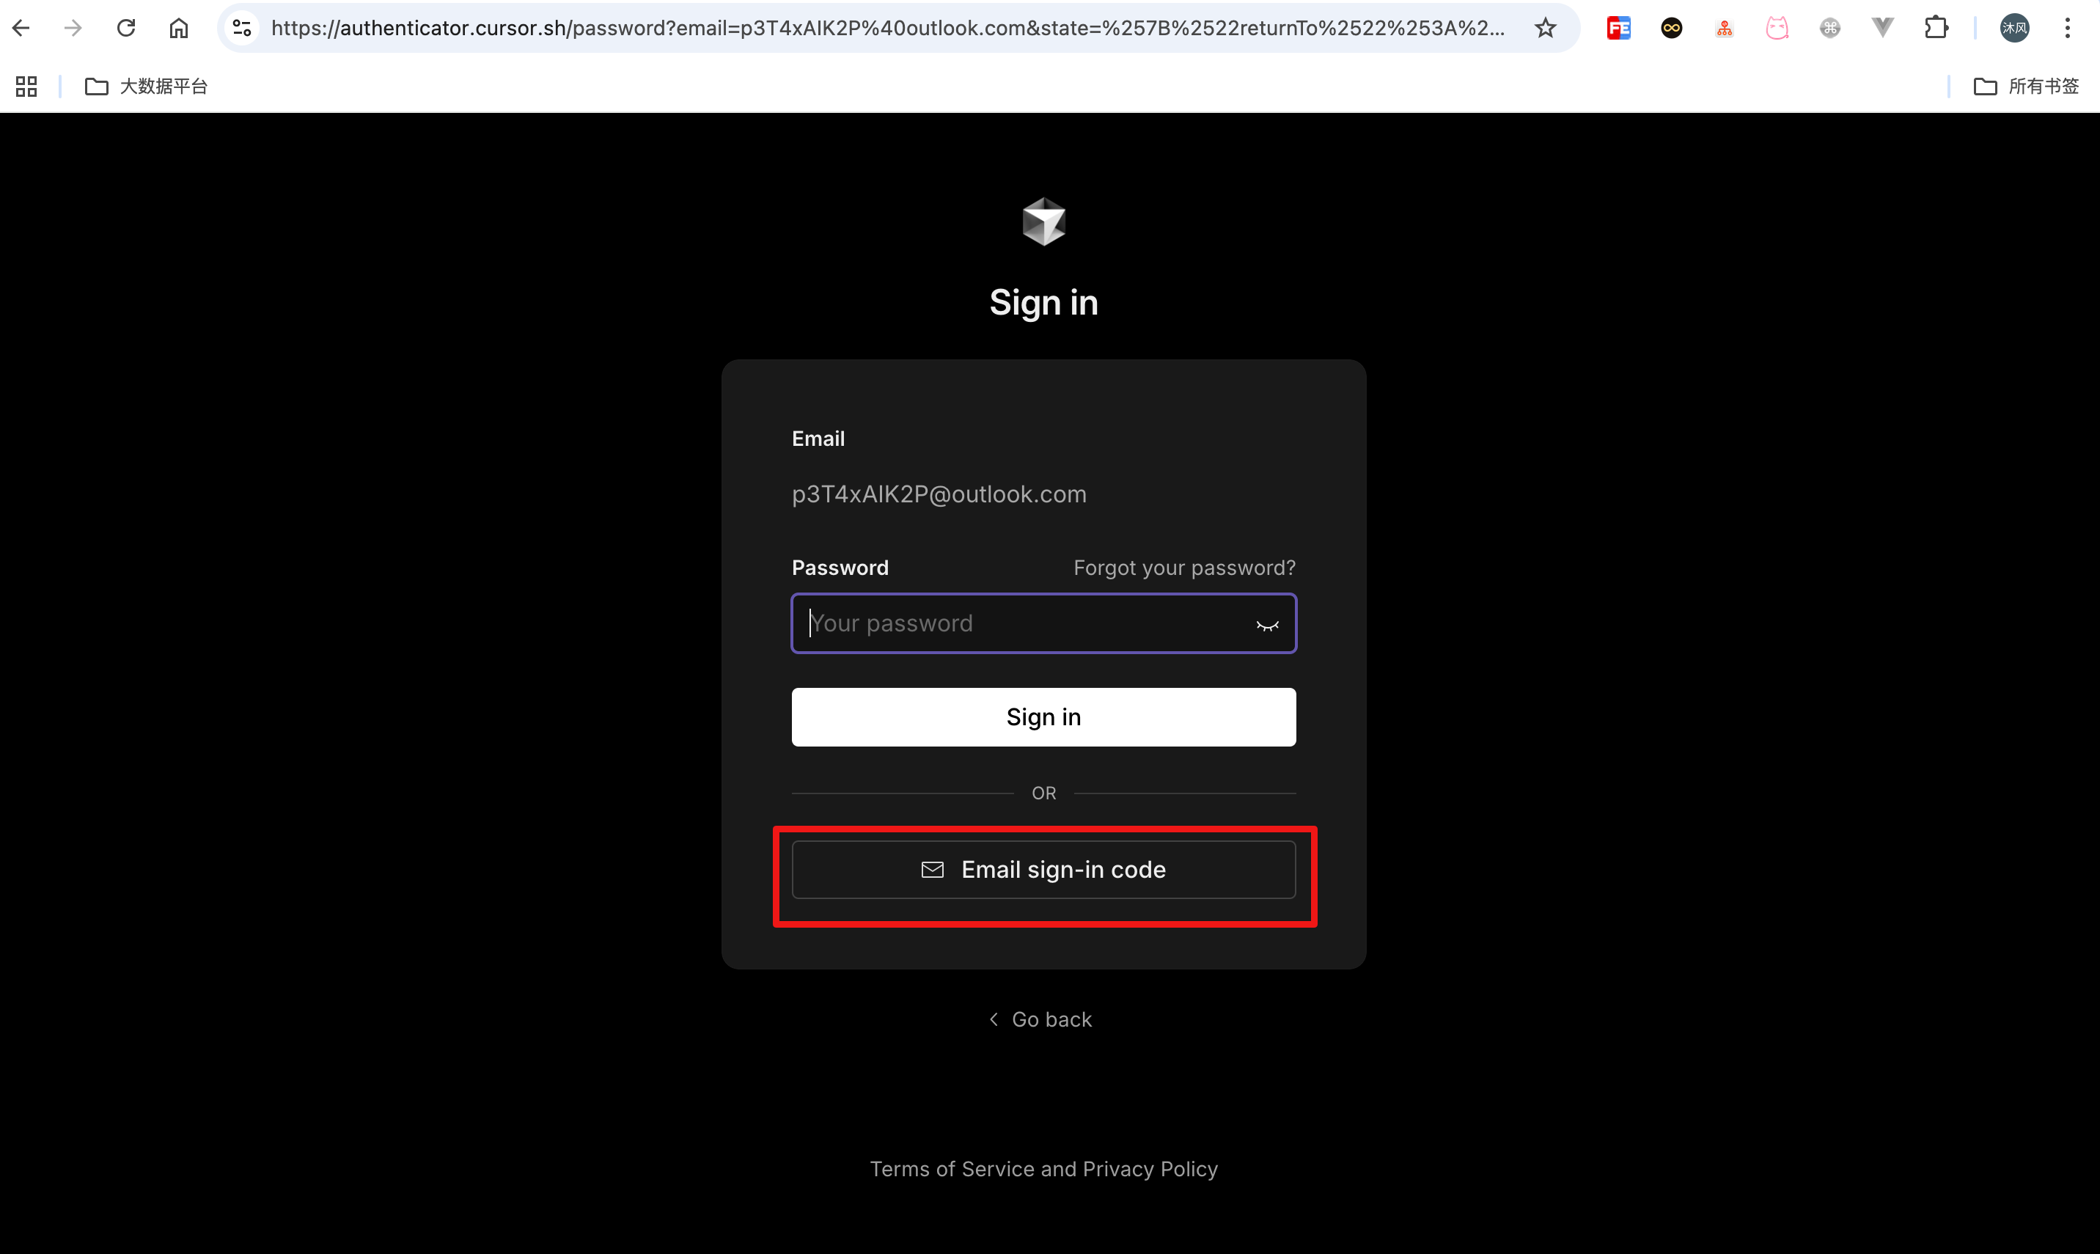Open the Extensions puzzle icon
Screen dimensions: 2100x1254
pyautogui.click(x=1935, y=28)
